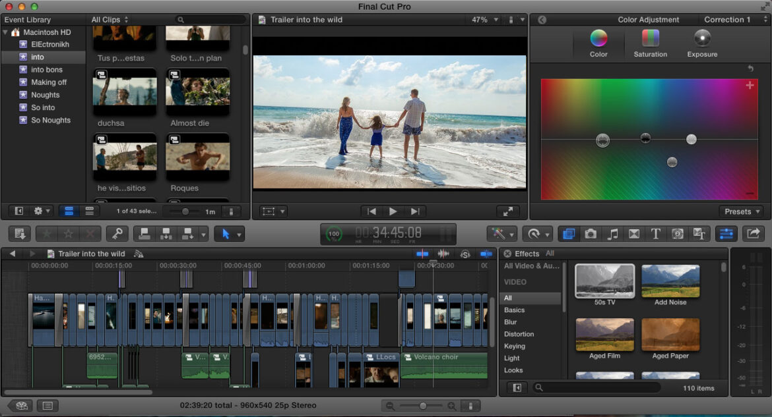This screenshot has width=772, height=417.
Task: Click the import media arrow icon
Action: pos(20,233)
